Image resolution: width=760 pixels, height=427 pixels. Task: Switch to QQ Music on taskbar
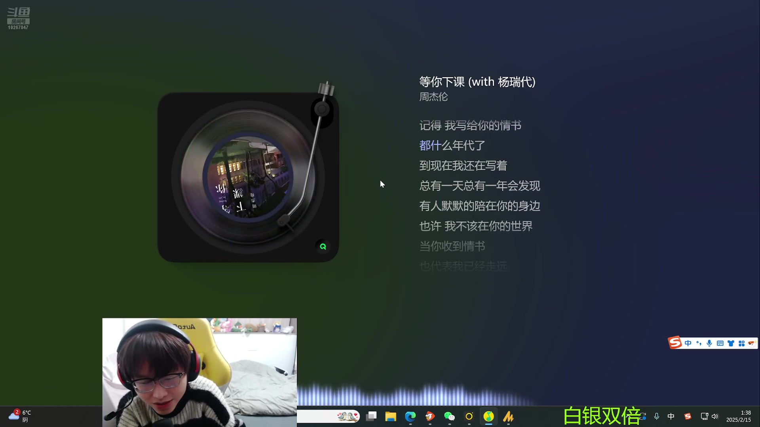[x=489, y=416]
